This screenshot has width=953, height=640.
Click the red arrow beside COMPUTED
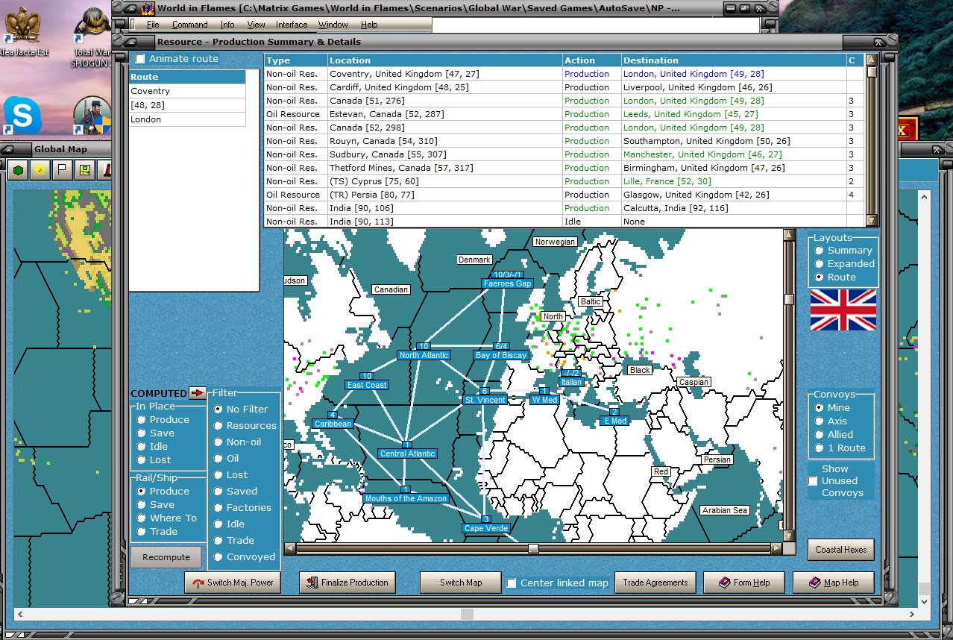pos(198,393)
